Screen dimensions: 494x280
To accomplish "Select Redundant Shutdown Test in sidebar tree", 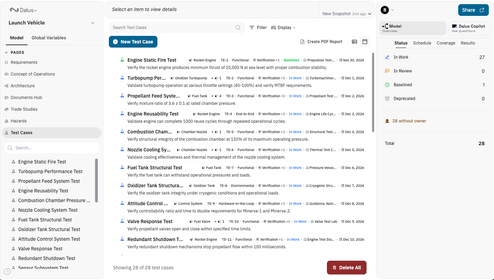I will click(47, 258).
